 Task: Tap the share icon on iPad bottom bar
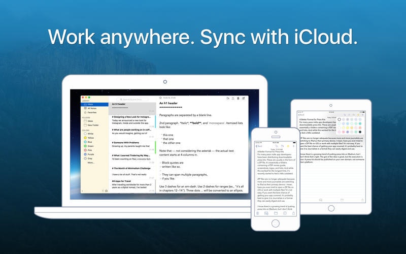[x=362, y=200]
